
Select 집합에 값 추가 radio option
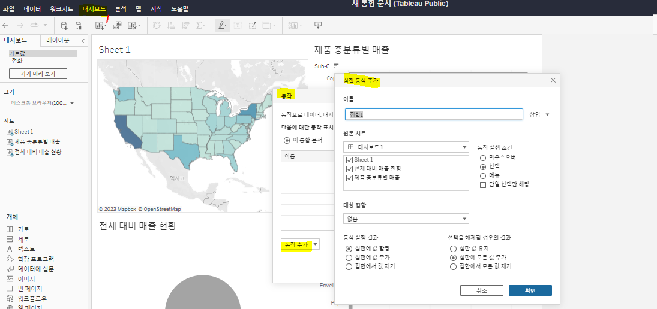349,257
